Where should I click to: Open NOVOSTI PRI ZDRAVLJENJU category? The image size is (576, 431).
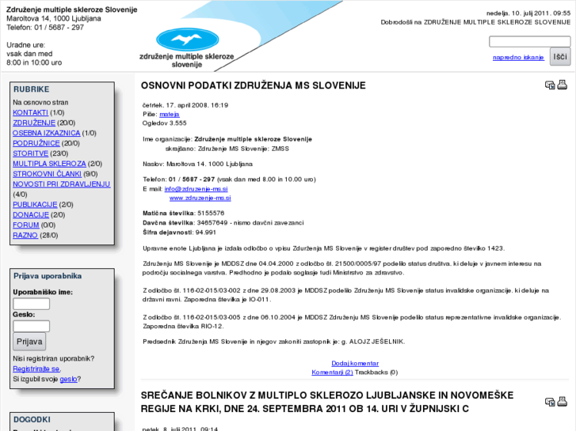pos(61,184)
